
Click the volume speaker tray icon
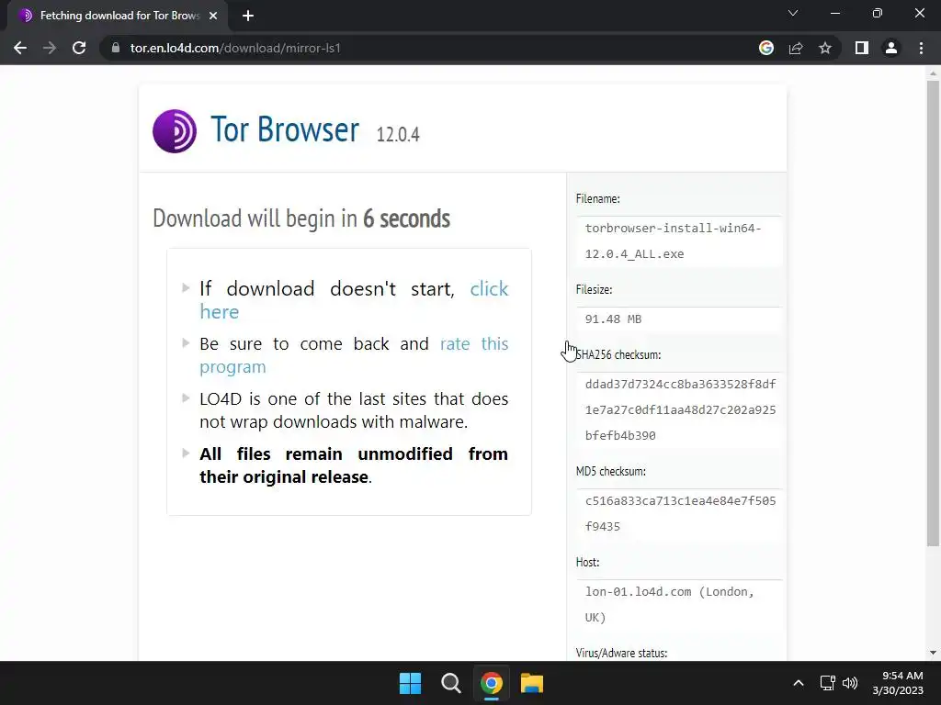coord(850,683)
